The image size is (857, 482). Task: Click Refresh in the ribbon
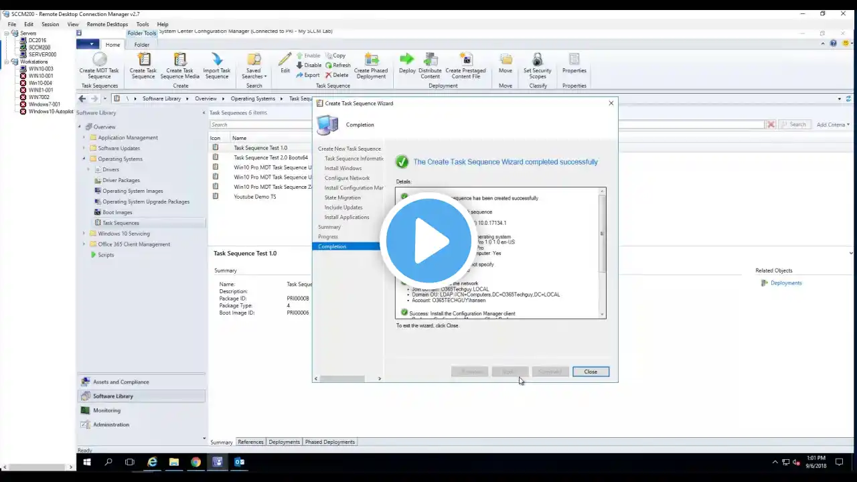click(x=338, y=66)
